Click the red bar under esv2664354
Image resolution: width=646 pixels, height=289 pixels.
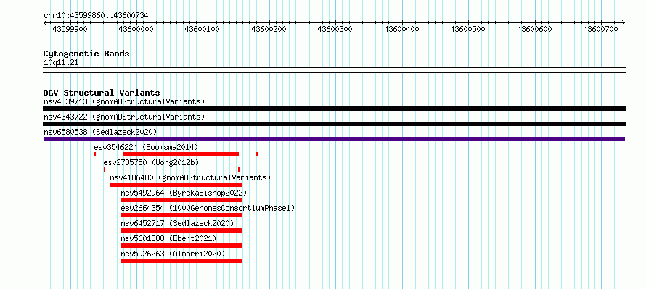coord(181,215)
